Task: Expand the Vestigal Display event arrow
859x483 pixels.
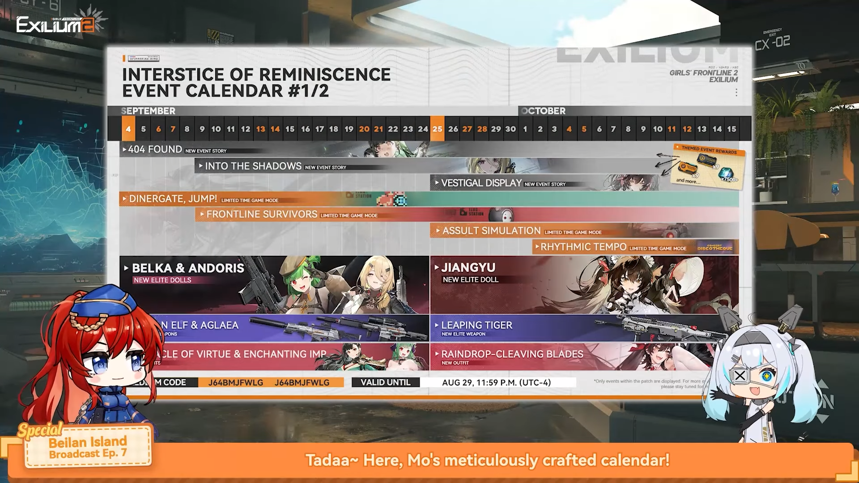Action: pyautogui.click(x=437, y=182)
